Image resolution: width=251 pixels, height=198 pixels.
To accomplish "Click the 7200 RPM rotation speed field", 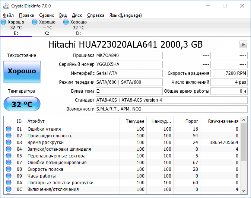I will point(229,73).
